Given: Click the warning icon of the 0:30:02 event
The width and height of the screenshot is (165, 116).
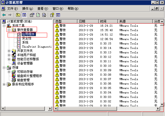Looking at the screenshot, I should (x=57, y=101).
